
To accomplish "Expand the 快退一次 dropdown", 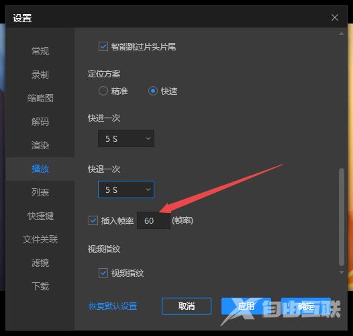I will click(126, 190).
